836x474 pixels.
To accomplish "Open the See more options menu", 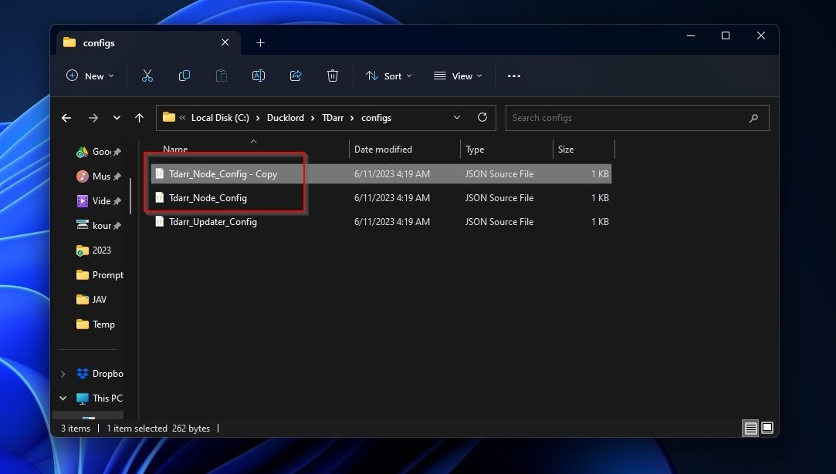I will [x=514, y=76].
